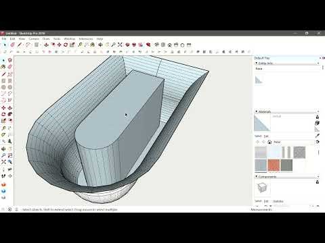Image resolution: width=325 pixels, height=243 pixels.
Task: Click Zoom Extents in left toolbar
Action: (3, 162)
